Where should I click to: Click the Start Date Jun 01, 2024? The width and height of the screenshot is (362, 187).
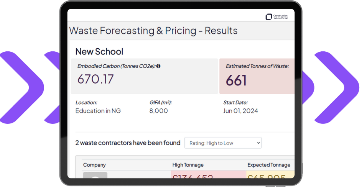[240, 111]
